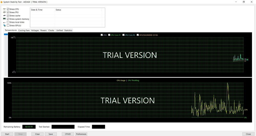Image resolution: width=256 pixels, height=136 pixels.
Task: Uncheck the Stress system memory checkbox
Action: click(x=8, y=19)
